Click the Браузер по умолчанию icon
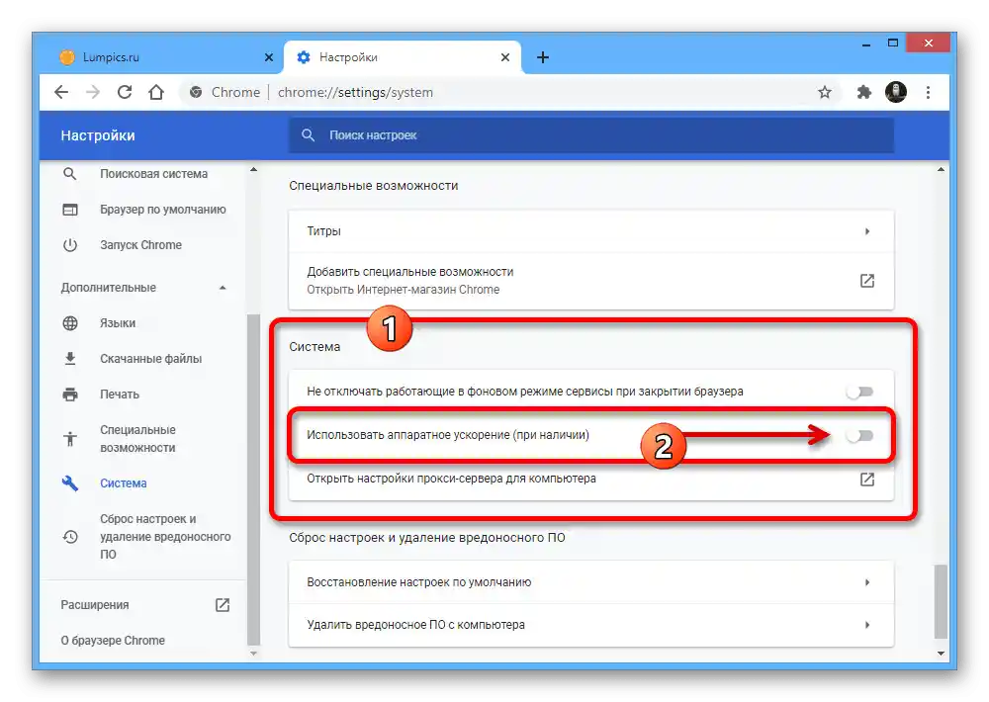 point(70,210)
